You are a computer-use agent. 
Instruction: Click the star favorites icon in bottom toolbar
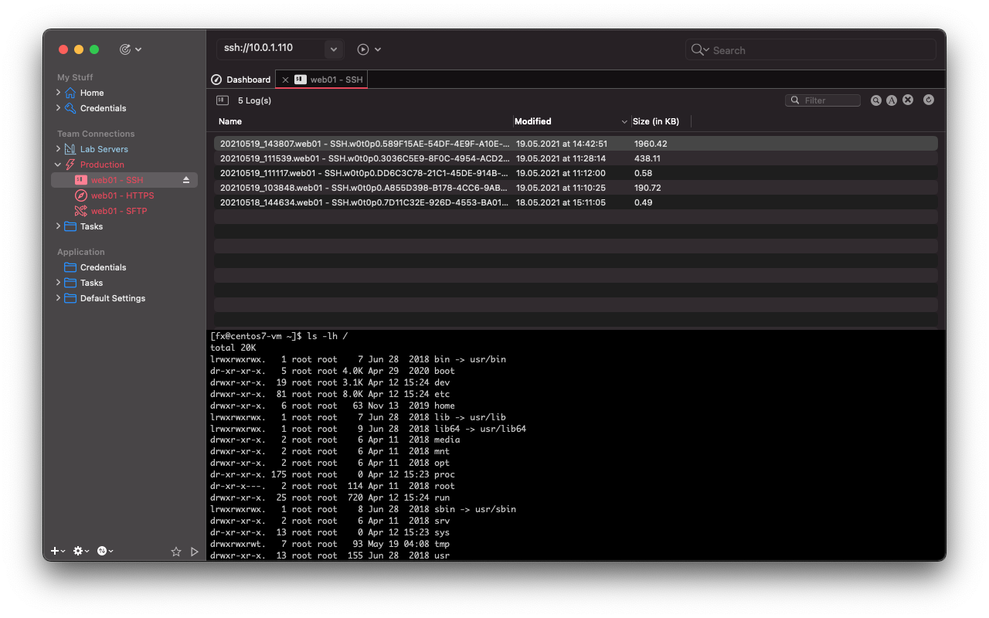(176, 551)
